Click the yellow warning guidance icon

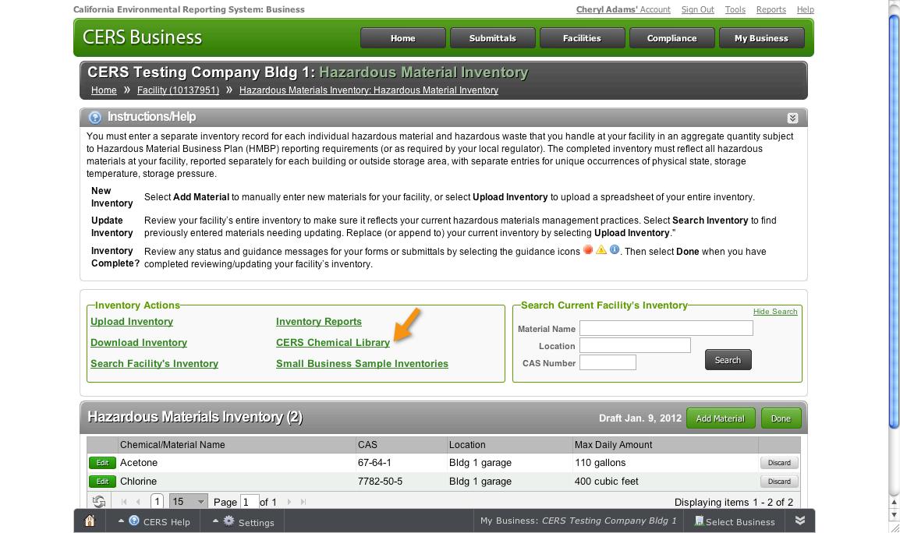pos(601,249)
